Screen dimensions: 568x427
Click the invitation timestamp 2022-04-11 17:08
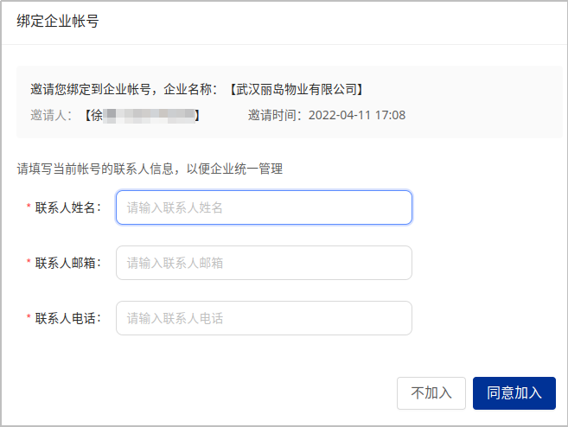[x=356, y=115]
